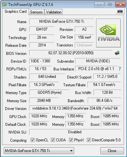Toggle the OpenCL checkbox
The width and height of the screenshot is (127, 157).
(33, 140)
